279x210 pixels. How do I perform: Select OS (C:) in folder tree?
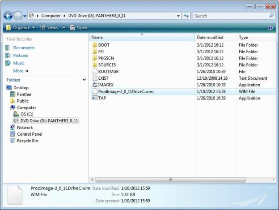pyautogui.click(x=27, y=114)
